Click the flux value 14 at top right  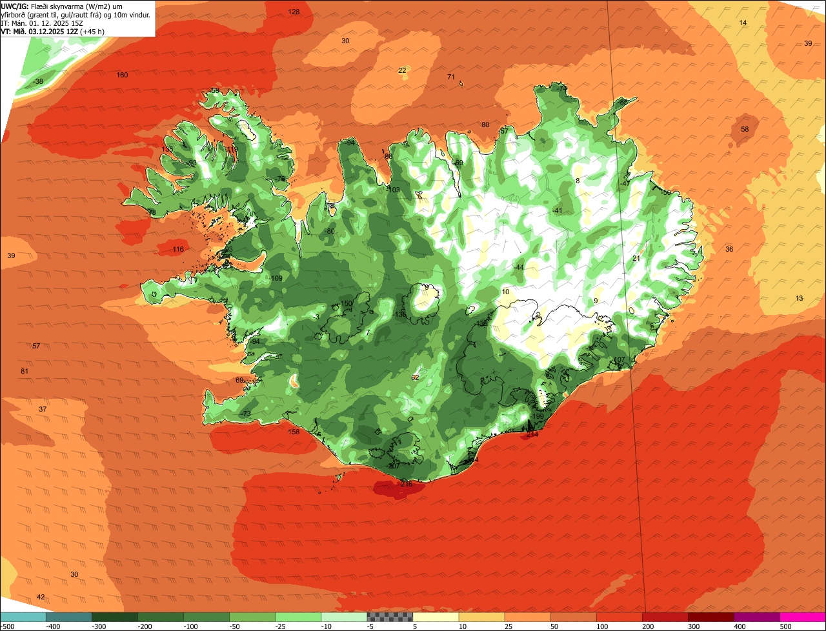[x=743, y=23]
